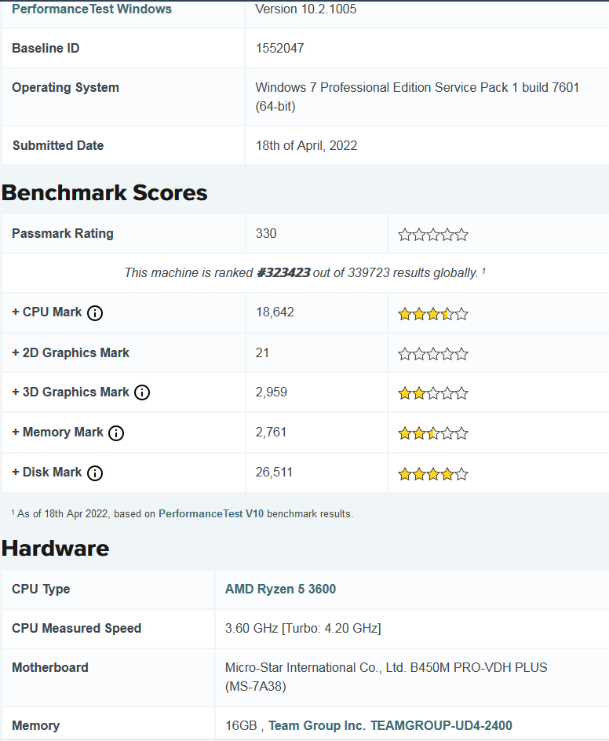Open the 3D Graphics Mark info icon

tap(142, 392)
